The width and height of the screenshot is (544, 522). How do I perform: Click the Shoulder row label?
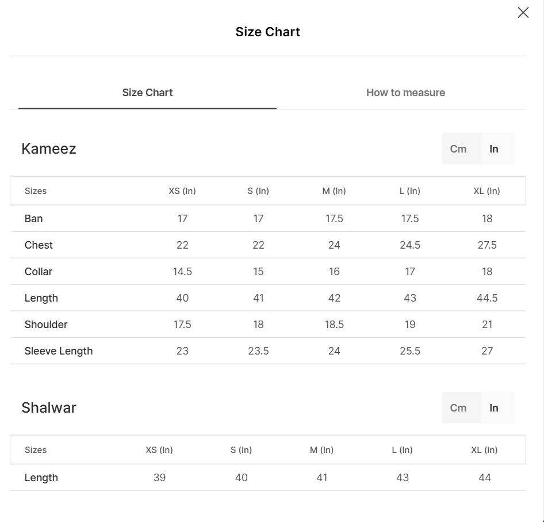(46, 325)
